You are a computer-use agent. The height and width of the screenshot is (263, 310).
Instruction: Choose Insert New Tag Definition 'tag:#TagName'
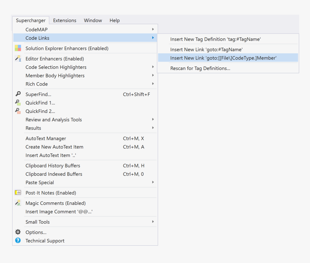pyautogui.click(x=228, y=39)
